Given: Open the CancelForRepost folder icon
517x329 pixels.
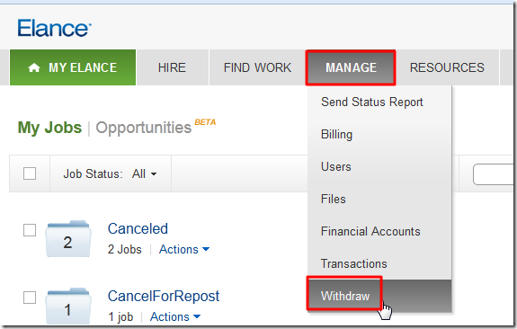Looking at the screenshot, I should 68,307.
